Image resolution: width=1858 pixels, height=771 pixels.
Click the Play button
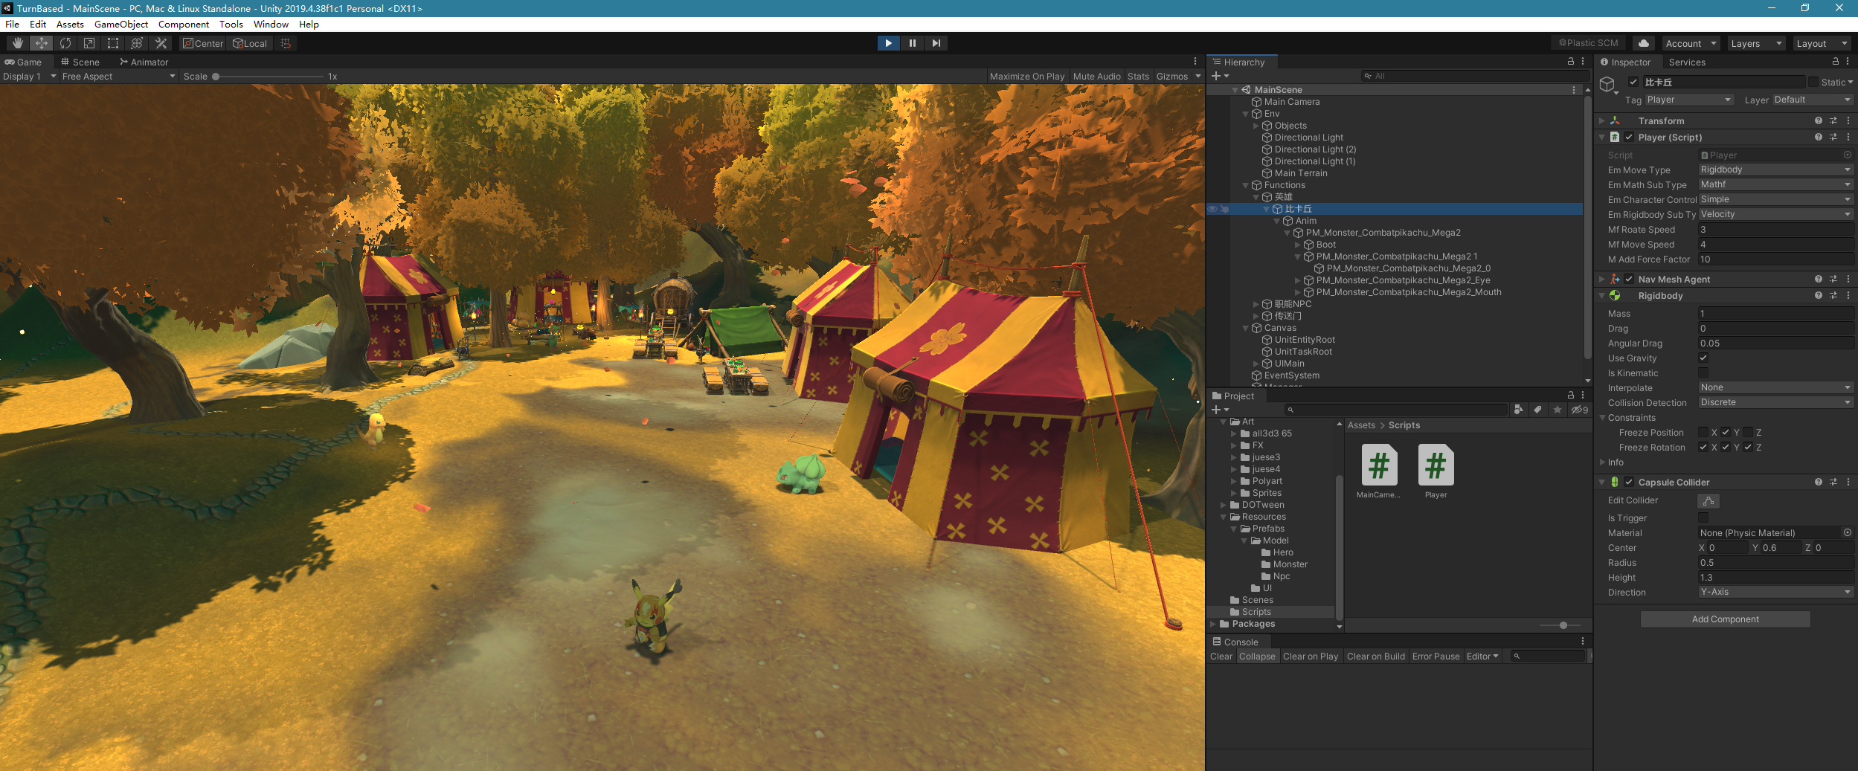click(888, 43)
